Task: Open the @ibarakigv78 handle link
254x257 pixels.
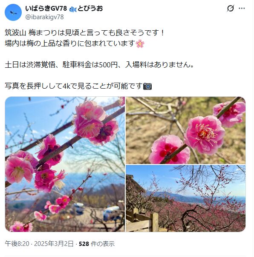Action: (x=44, y=17)
